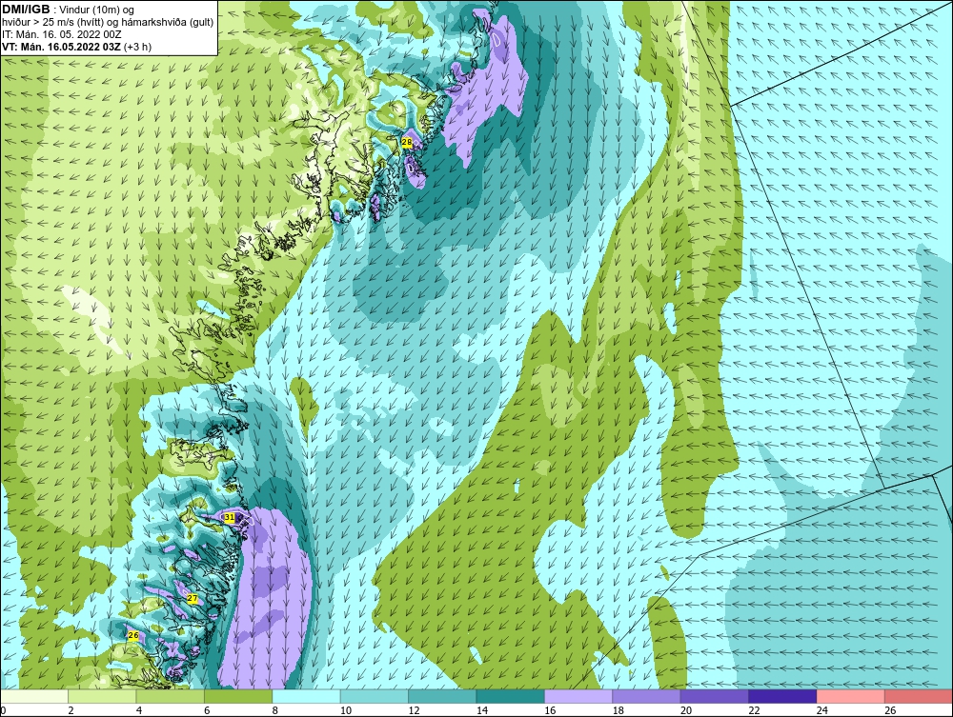This screenshot has height=717, width=953.
Task: Select the 14-16 m/s dark teal swatch
Action: (511, 697)
